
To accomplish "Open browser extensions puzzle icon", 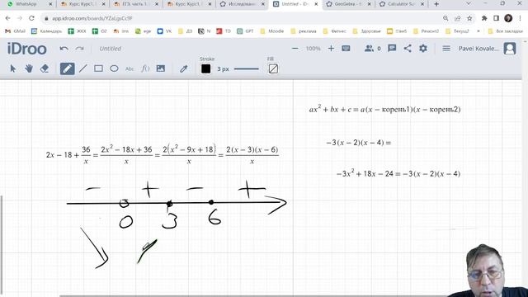I will coord(484,18).
